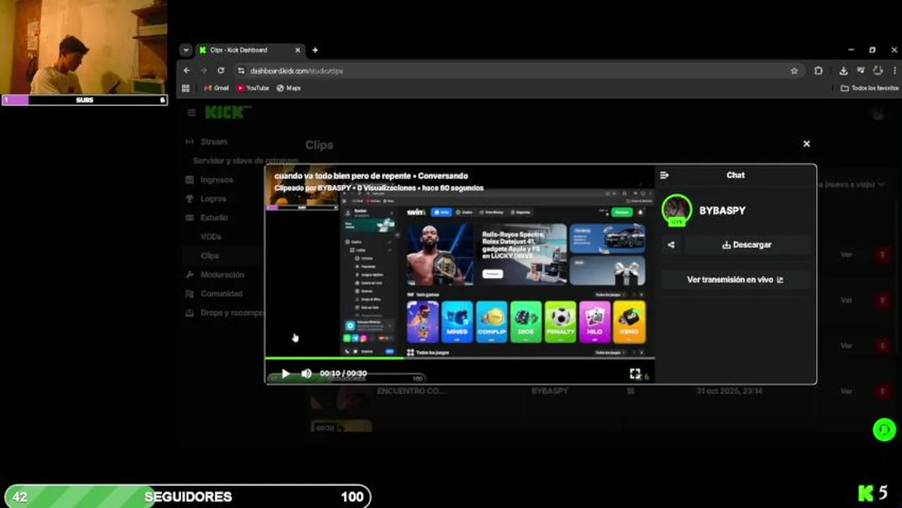Go forward in the browser

click(204, 71)
